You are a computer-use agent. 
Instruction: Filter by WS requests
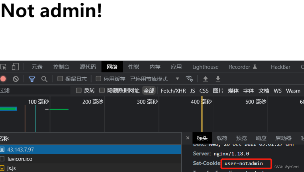click(x=278, y=91)
